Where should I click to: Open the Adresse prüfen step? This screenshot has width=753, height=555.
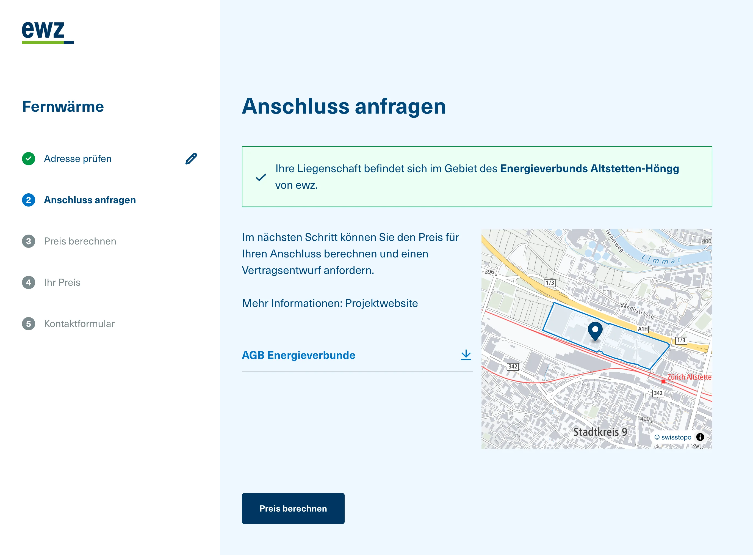[x=77, y=159]
